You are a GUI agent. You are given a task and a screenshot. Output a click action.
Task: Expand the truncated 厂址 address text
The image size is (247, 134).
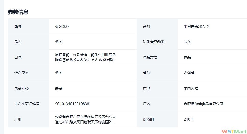pyautogui.click(x=85, y=119)
